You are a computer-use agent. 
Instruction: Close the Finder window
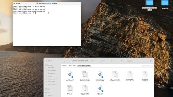46,61
